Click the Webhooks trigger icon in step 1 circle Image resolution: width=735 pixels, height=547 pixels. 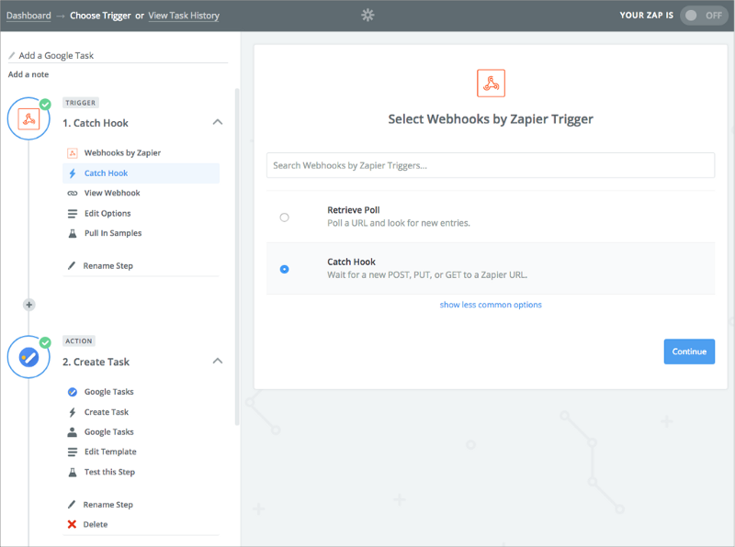point(28,119)
